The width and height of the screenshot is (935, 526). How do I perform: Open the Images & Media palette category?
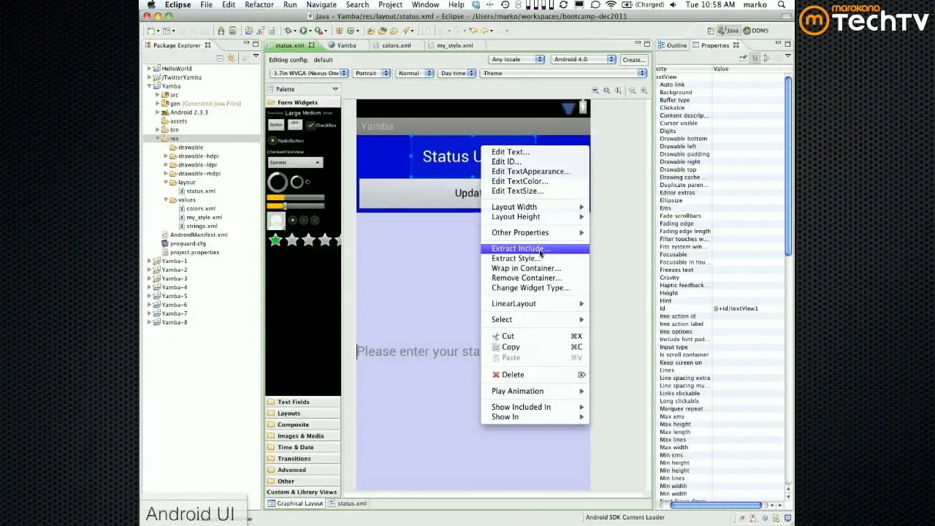[303, 436]
